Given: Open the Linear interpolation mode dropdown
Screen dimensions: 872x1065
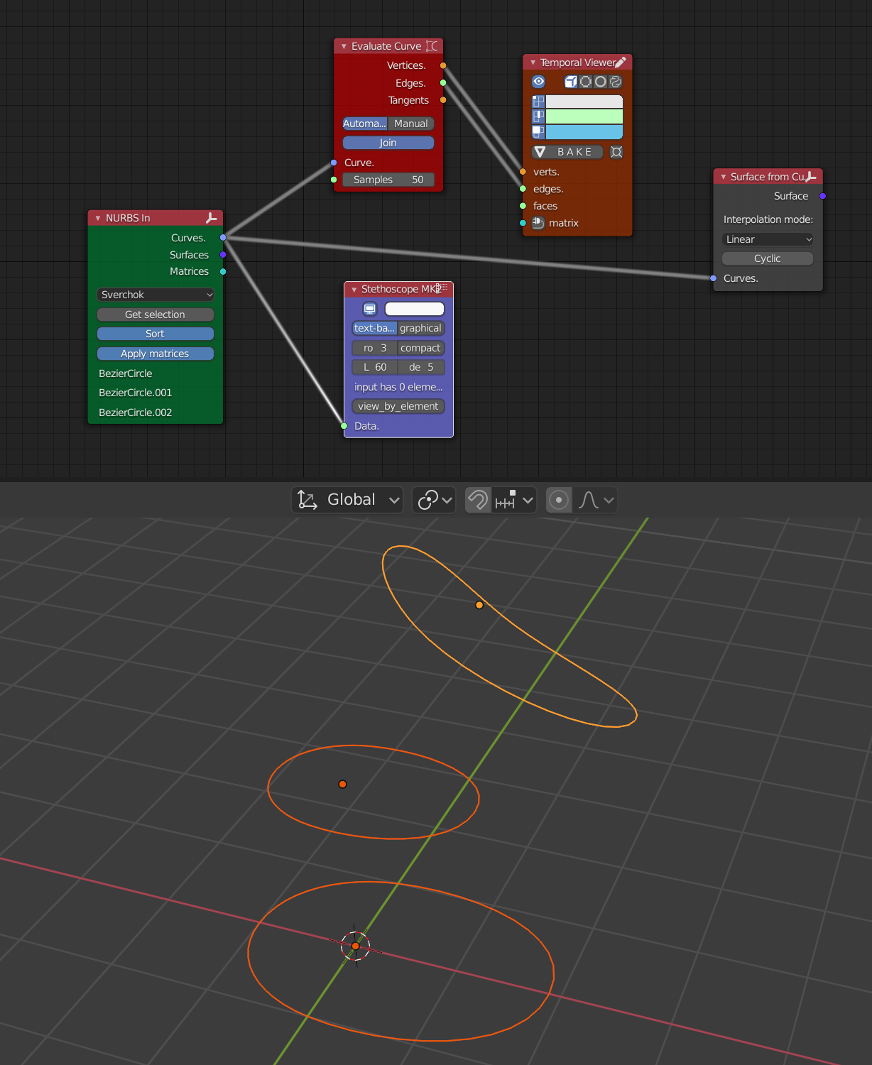Looking at the screenshot, I should click(x=768, y=239).
